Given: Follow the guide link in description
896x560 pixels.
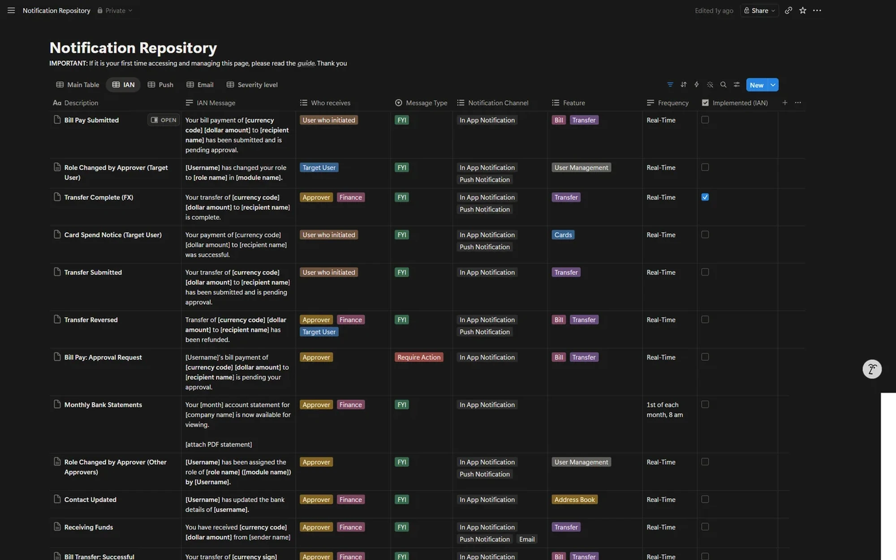Looking at the screenshot, I should coord(306,63).
